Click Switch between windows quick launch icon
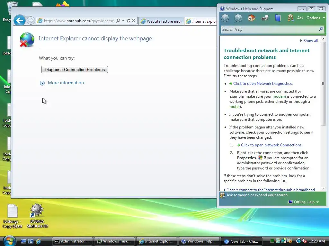329x246 pixels. pos(31,241)
